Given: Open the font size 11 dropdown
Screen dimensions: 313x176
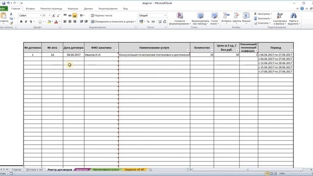Looking at the screenshot, I should 49,15.
